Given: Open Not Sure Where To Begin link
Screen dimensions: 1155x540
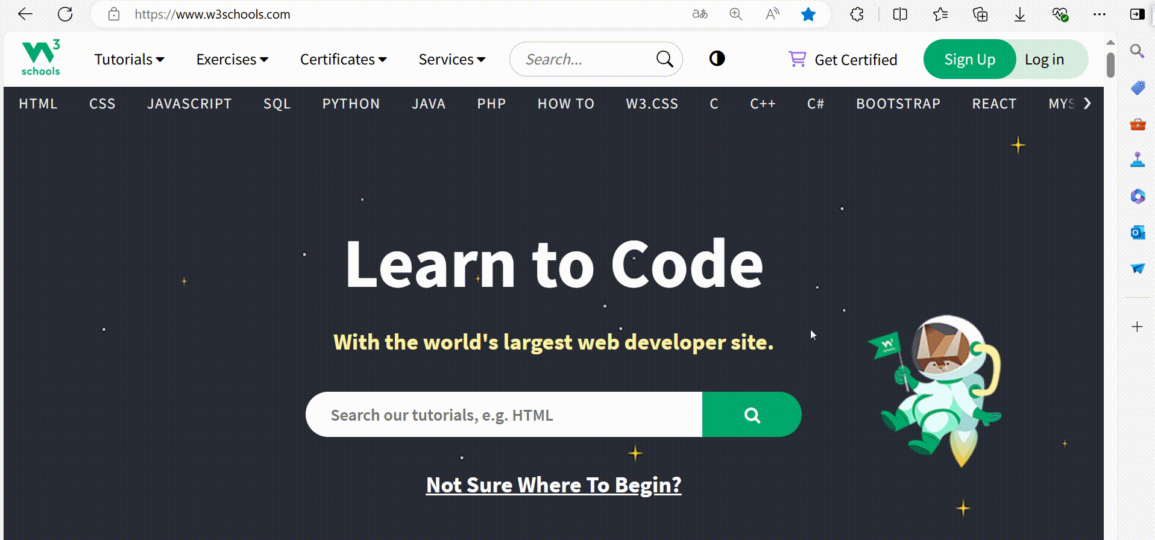Looking at the screenshot, I should tap(553, 485).
